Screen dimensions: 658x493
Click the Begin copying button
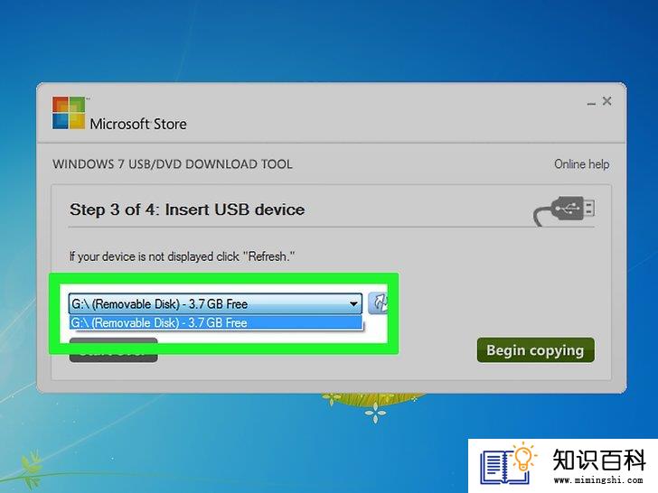[x=535, y=350]
